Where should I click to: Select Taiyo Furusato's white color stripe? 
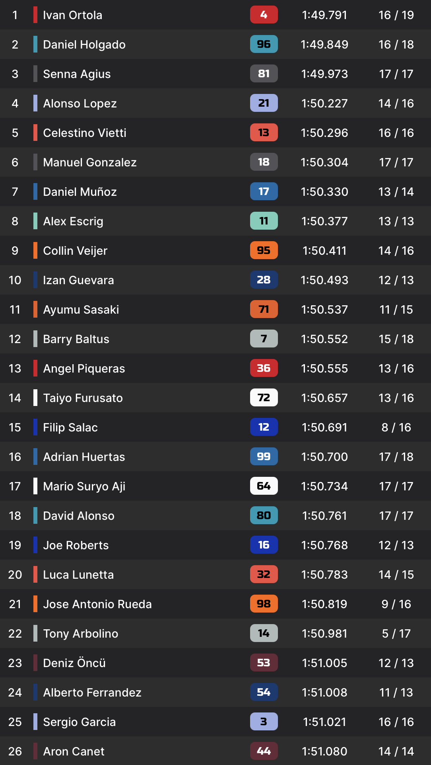(35, 398)
